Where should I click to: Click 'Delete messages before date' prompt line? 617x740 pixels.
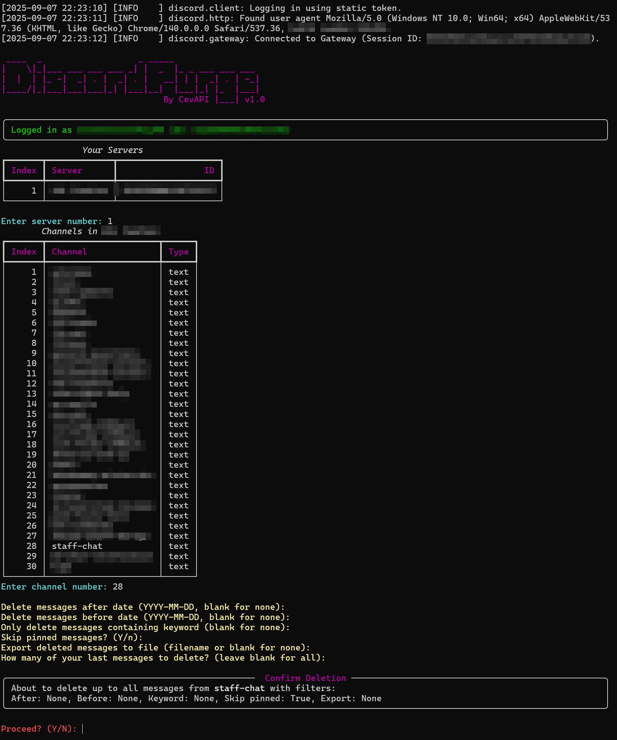[145, 617]
